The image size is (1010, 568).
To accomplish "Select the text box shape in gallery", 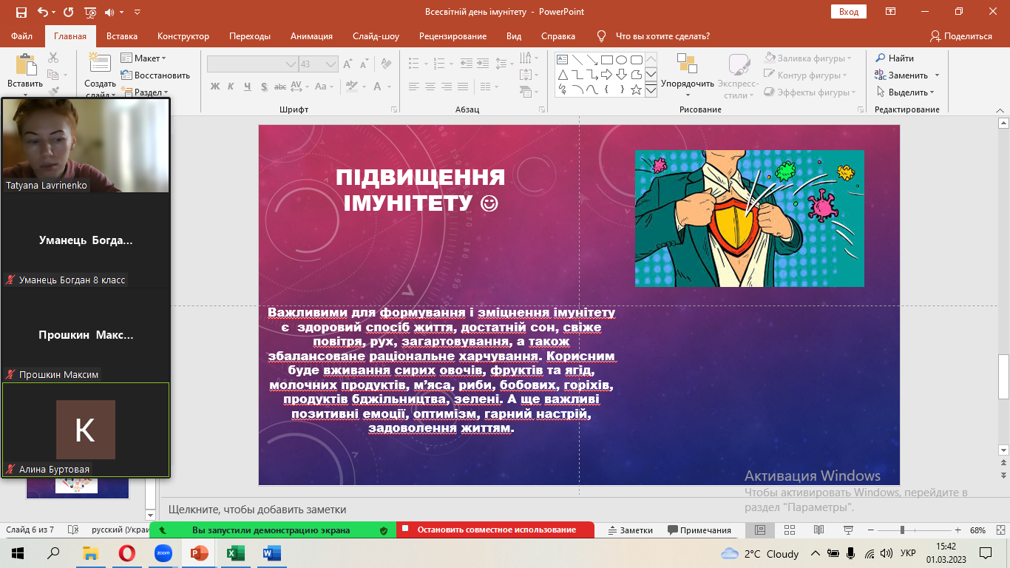I will (562, 60).
